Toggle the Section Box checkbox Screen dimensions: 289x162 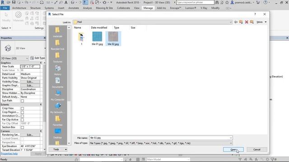click(x=22, y=127)
